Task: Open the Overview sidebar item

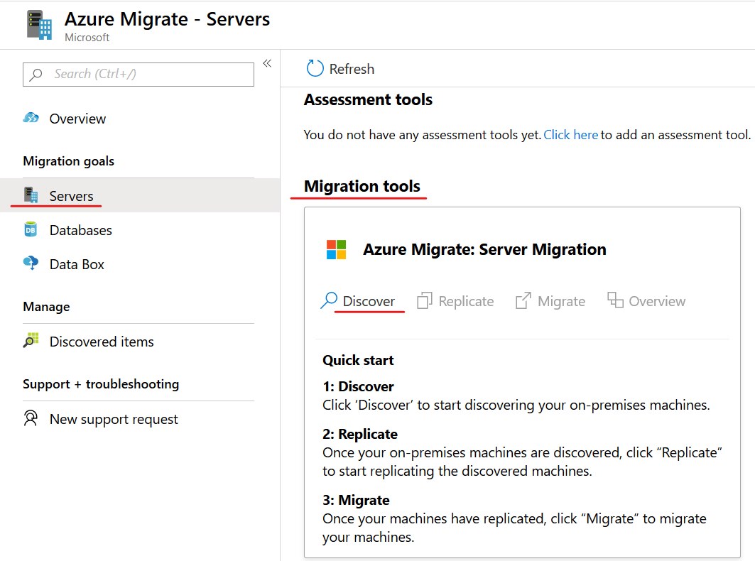Action: (x=77, y=119)
